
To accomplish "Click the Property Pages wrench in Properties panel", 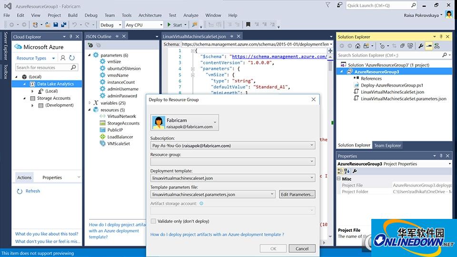I will pos(355,171).
